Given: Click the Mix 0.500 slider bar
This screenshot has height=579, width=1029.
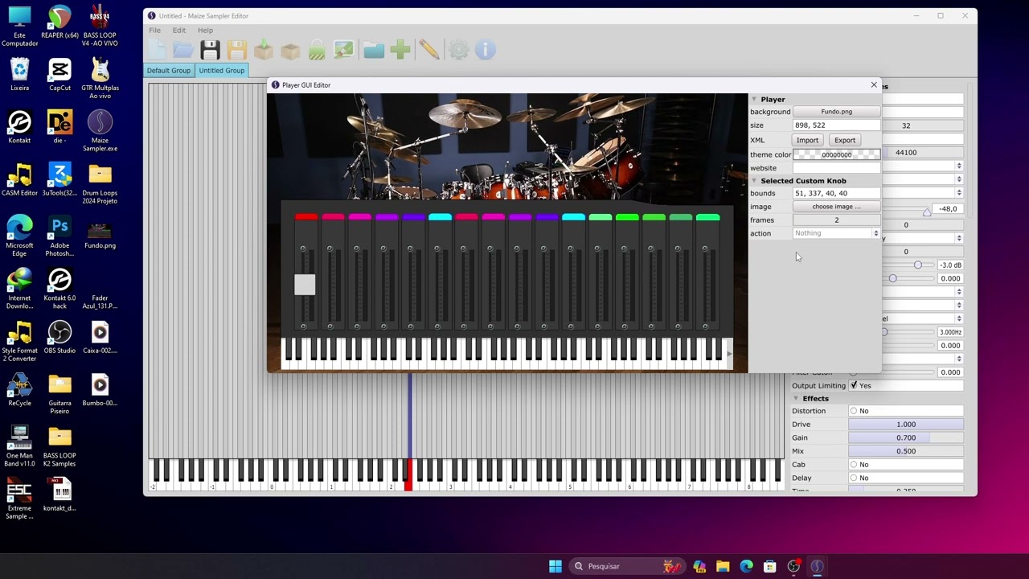Looking at the screenshot, I should coord(906,451).
